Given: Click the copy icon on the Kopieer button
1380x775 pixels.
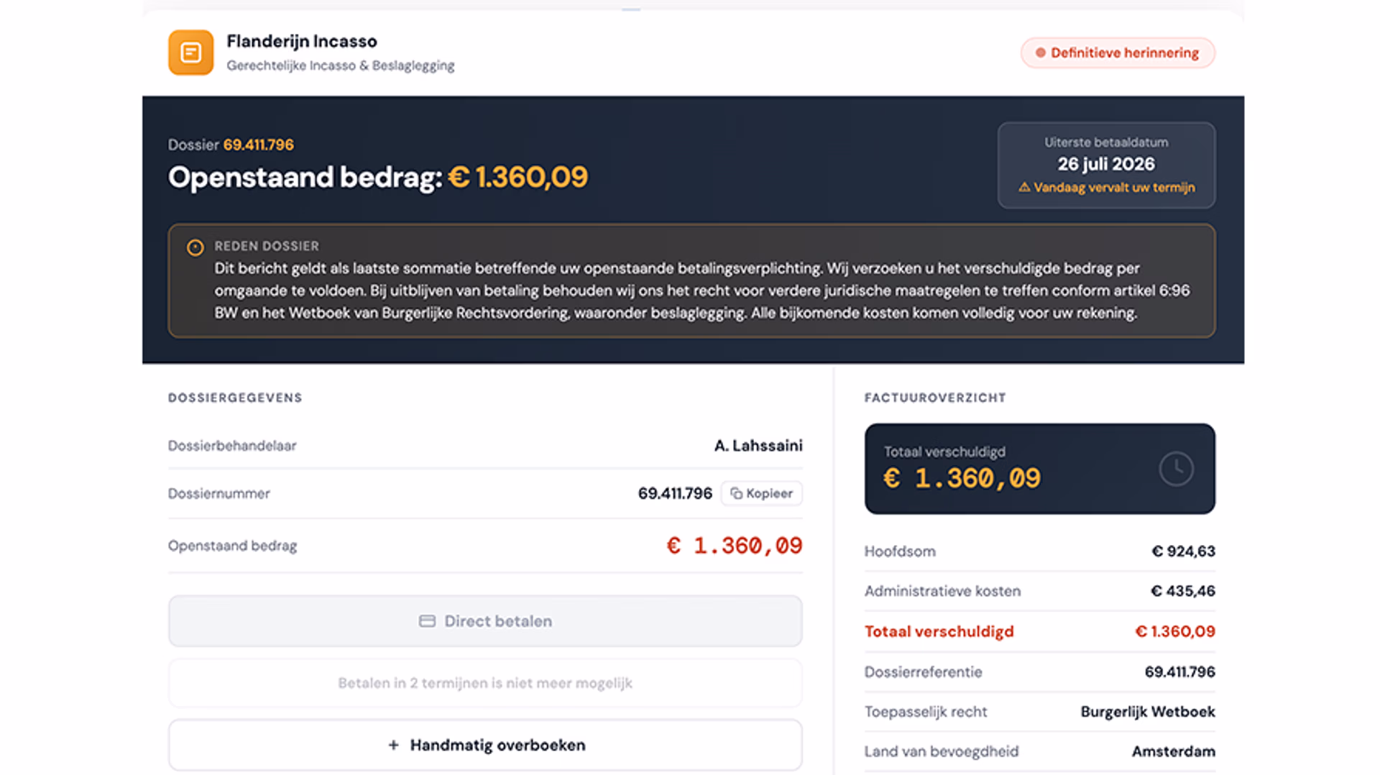Looking at the screenshot, I should click(x=736, y=493).
